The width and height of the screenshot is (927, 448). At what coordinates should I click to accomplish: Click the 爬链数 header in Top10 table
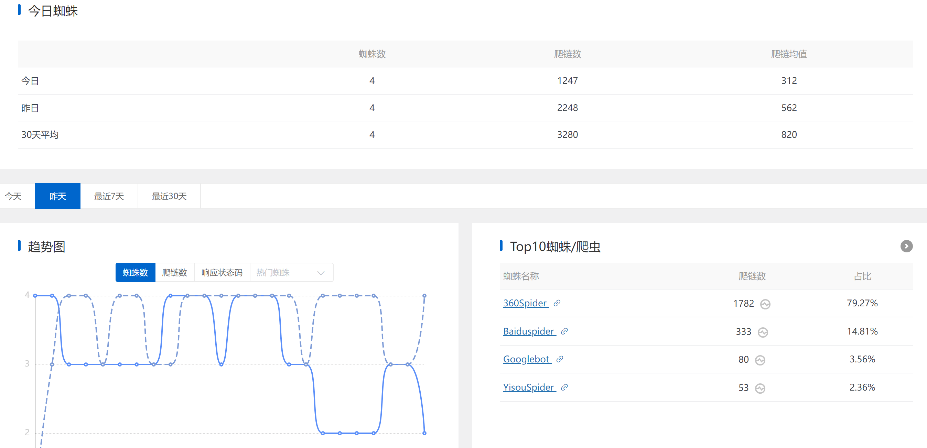click(x=752, y=276)
